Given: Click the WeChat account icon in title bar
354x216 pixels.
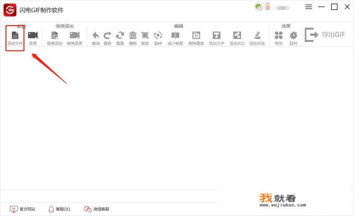Looking at the screenshot, I should coord(259,6).
